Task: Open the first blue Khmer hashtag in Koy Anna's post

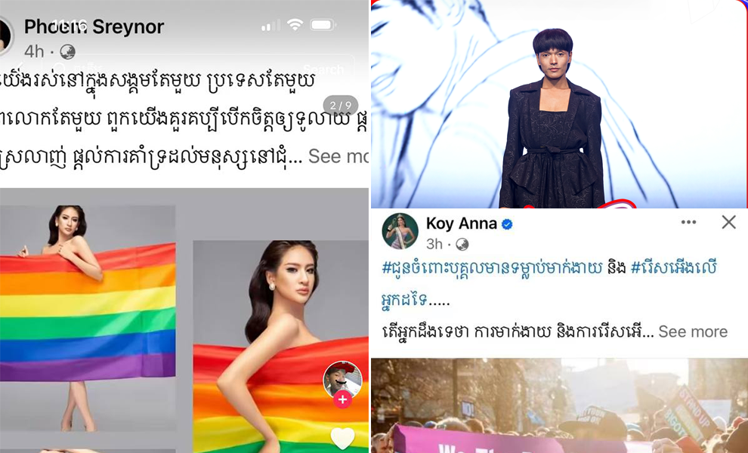Action: 492,268
